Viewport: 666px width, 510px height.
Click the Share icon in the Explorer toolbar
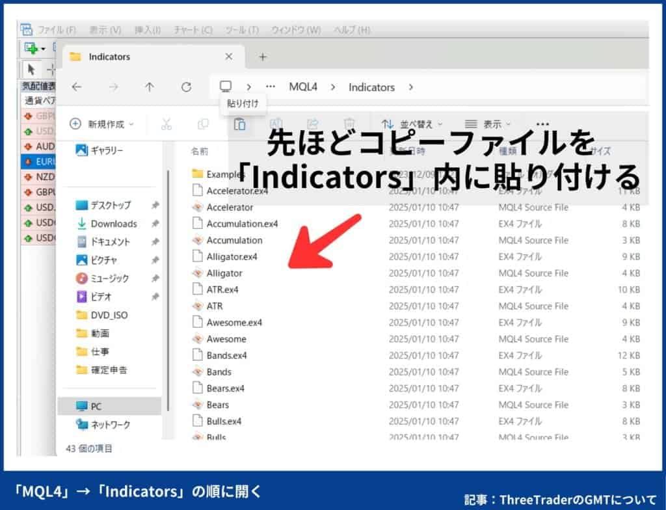(313, 124)
